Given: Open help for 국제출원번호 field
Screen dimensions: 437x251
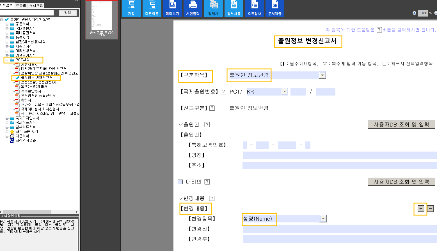Looking at the screenshot, I should [x=223, y=92].
